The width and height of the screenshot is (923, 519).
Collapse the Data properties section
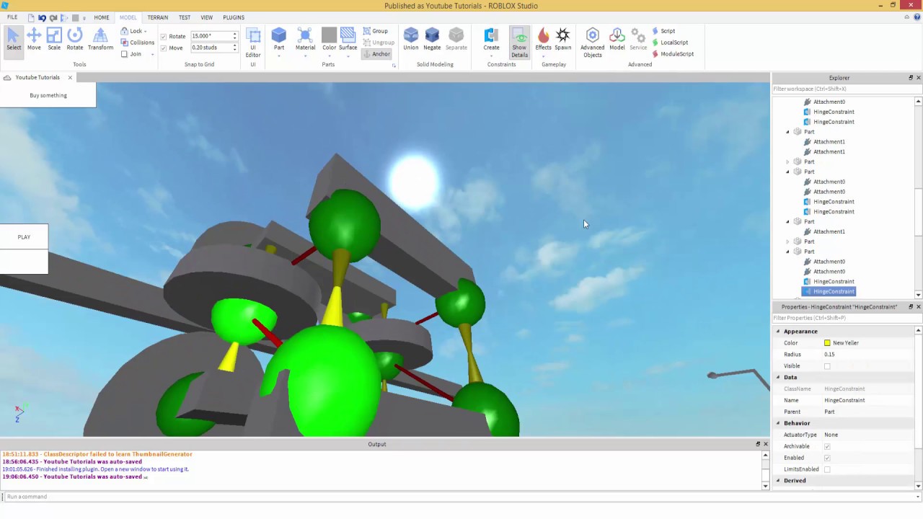pyautogui.click(x=778, y=377)
